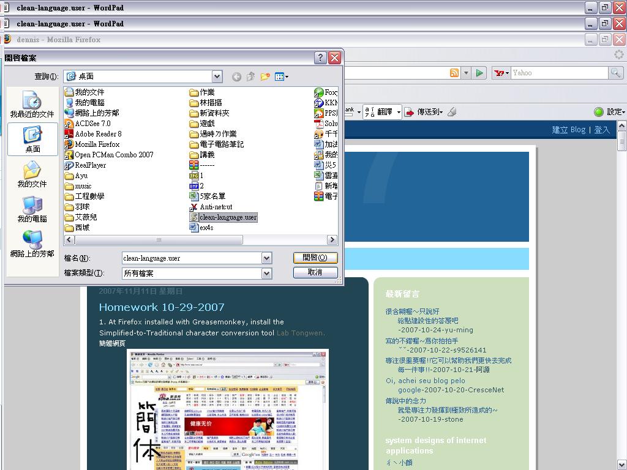Select 我的文件 in the file list
The height and width of the screenshot is (470, 627).
(84, 92)
